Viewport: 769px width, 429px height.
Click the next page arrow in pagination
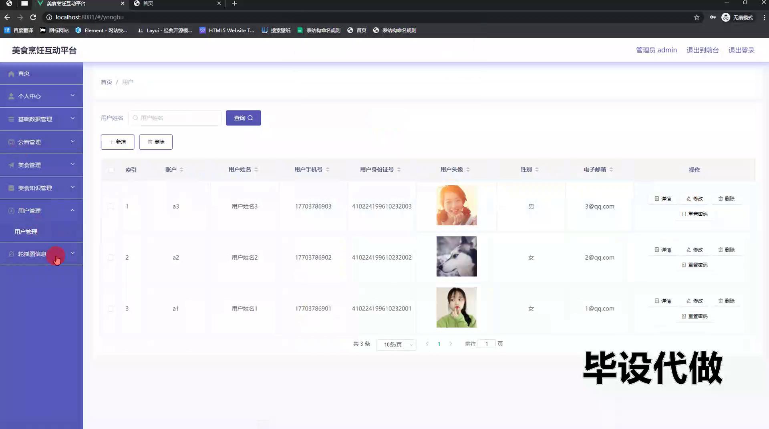coord(451,344)
